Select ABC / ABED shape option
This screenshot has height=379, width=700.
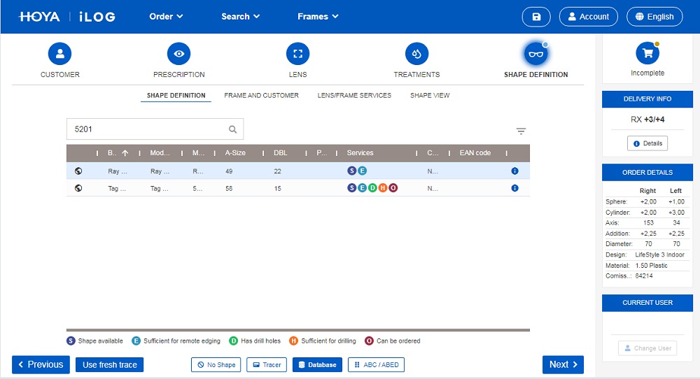click(x=376, y=364)
